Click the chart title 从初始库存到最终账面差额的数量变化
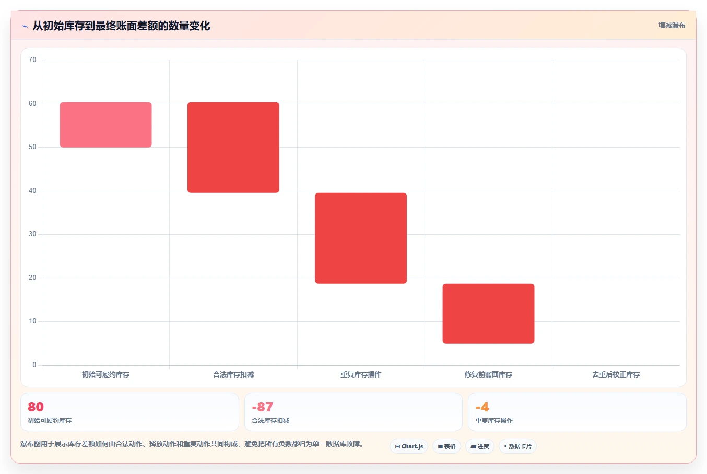Image resolution: width=707 pixels, height=474 pixels. pyautogui.click(x=121, y=26)
